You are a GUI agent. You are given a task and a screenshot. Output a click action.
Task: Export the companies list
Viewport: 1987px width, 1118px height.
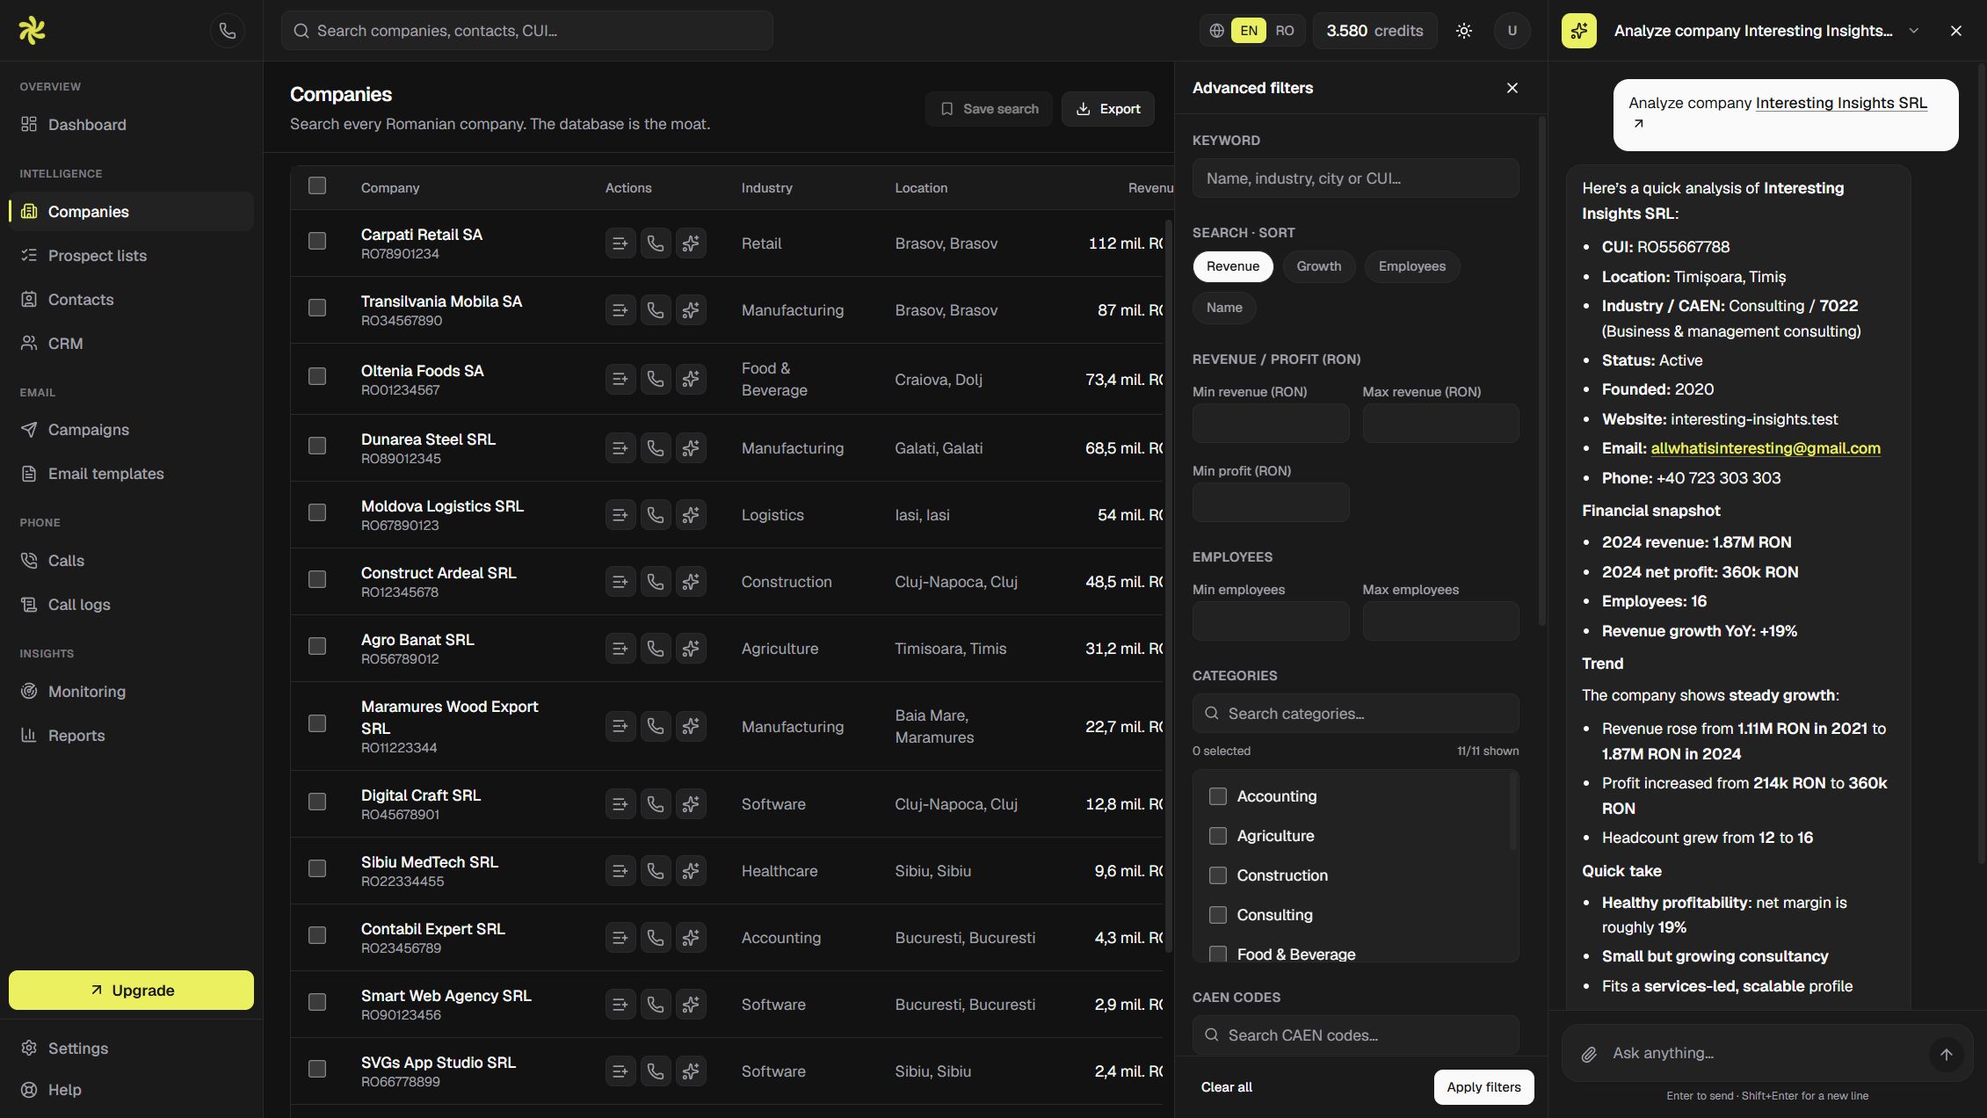pos(1107,109)
